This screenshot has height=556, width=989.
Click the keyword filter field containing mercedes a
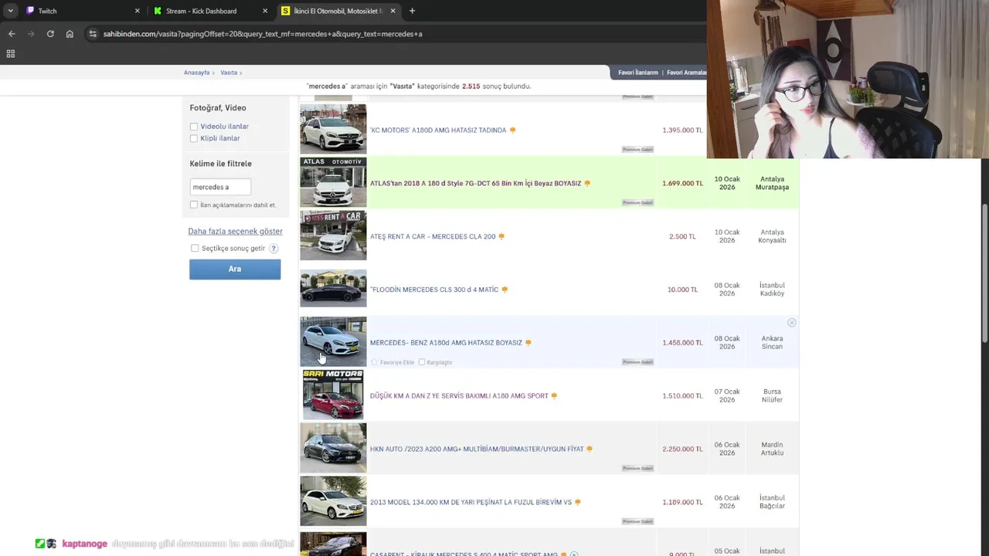220,187
